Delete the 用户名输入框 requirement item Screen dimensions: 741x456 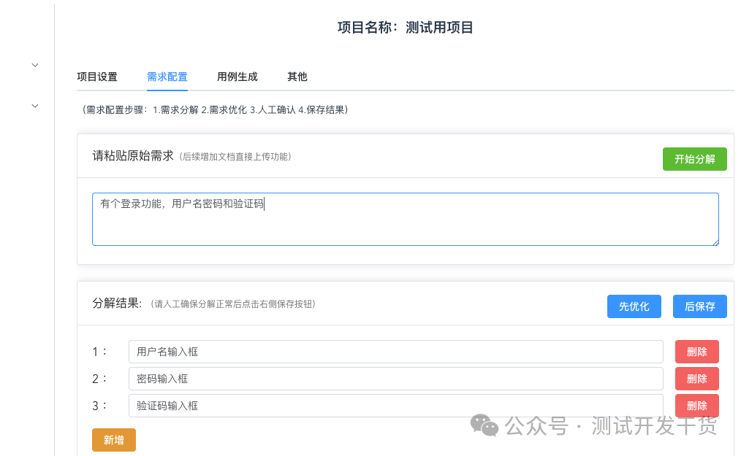click(696, 351)
